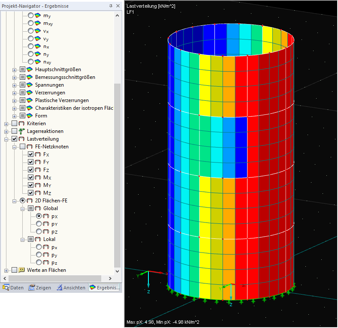Expand the Kriterien tree node
The height and width of the screenshot is (328, 338).
point(6,123)
